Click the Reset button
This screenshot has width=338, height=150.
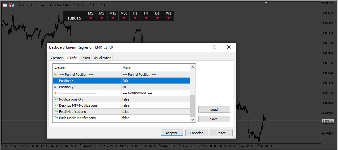tap(221, 133)
